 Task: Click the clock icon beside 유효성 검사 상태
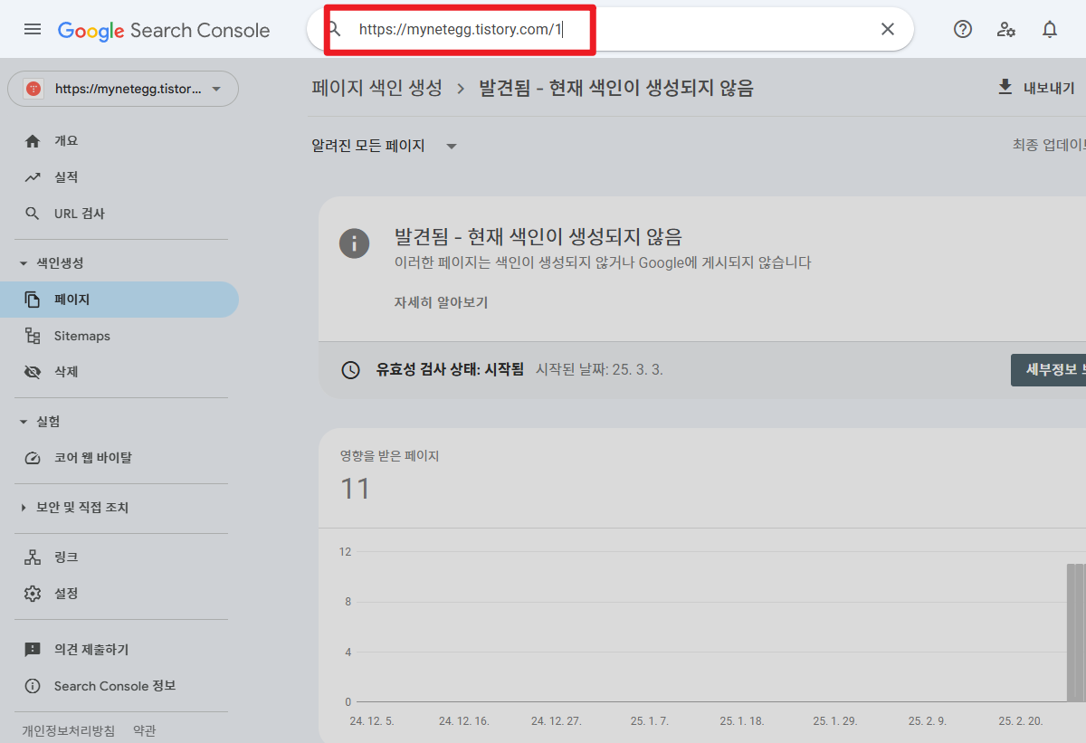tap(350, 370)
